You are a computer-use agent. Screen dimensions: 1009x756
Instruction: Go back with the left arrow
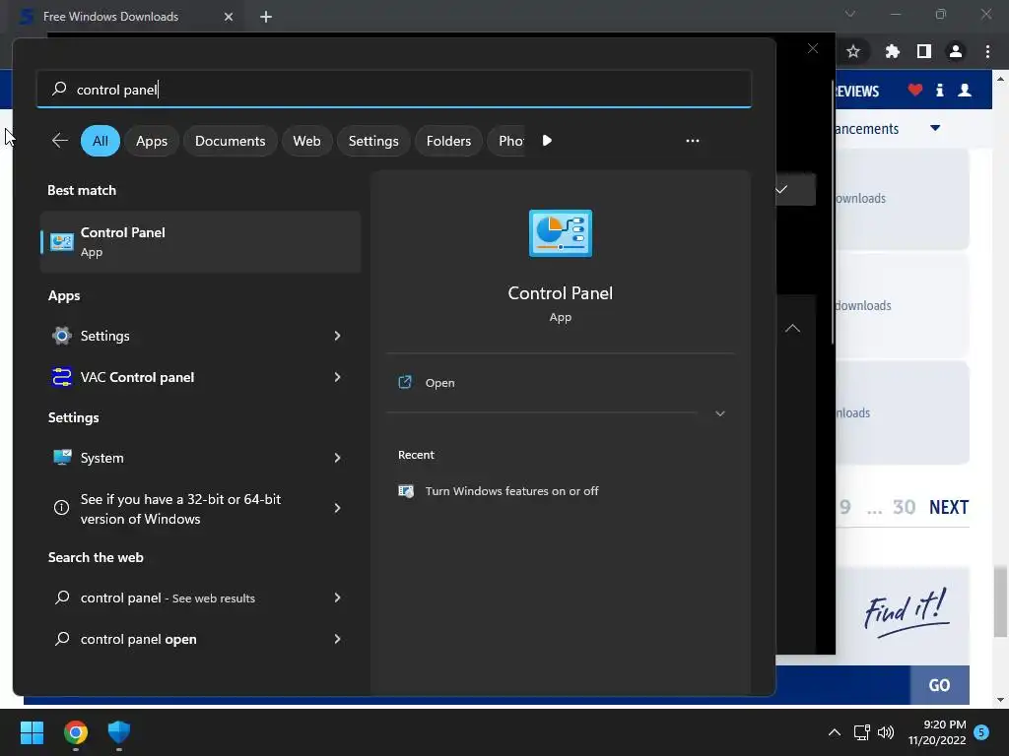(60, 141)
